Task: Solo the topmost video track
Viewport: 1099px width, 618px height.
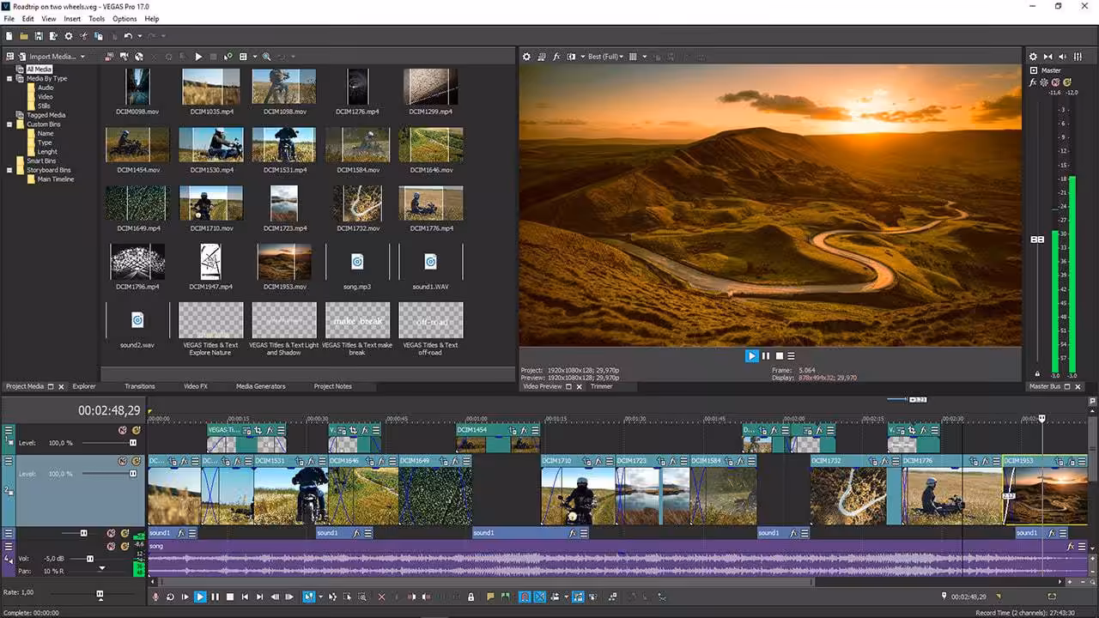Action: click(136, 429)
